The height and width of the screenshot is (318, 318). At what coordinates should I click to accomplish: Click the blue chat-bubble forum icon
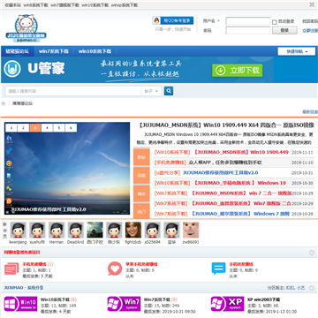coord(218,269)
